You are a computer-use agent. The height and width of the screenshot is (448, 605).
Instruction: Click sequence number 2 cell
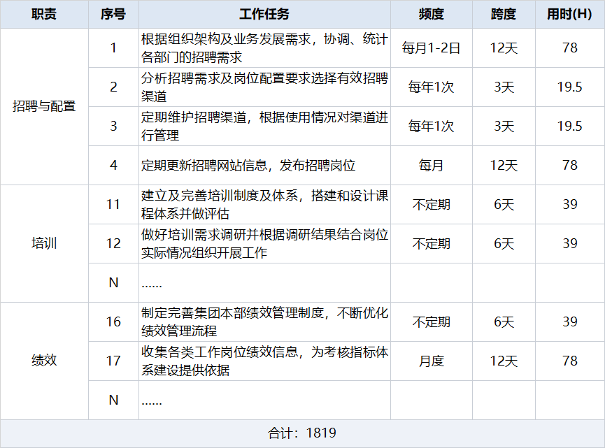click(x=113, y=87)
